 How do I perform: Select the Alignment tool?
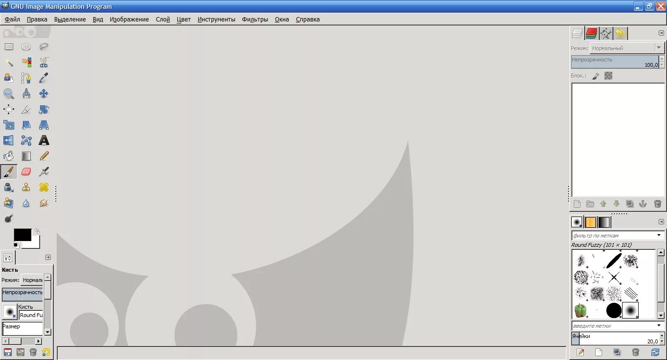click(x=9, y=109)
